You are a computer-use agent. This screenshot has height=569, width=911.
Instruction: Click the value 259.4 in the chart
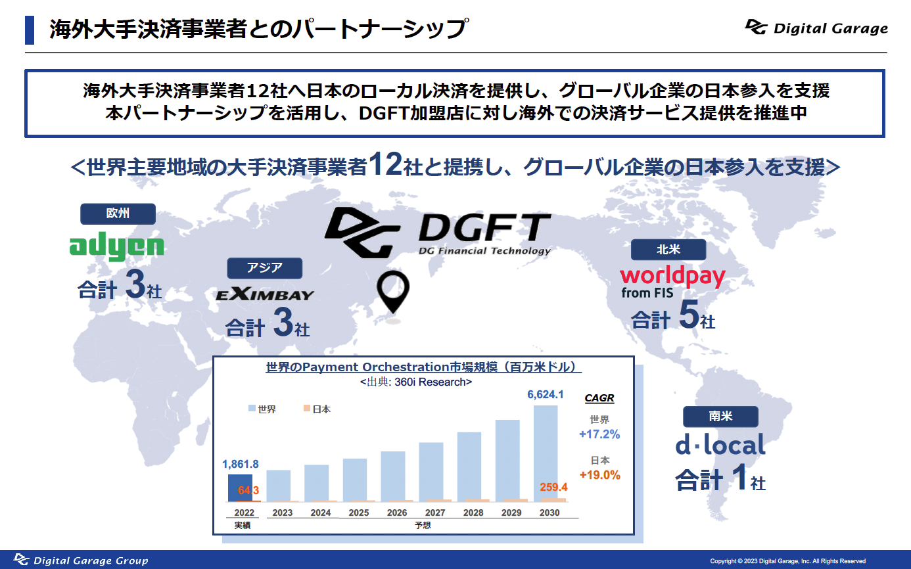click(553, 488)
